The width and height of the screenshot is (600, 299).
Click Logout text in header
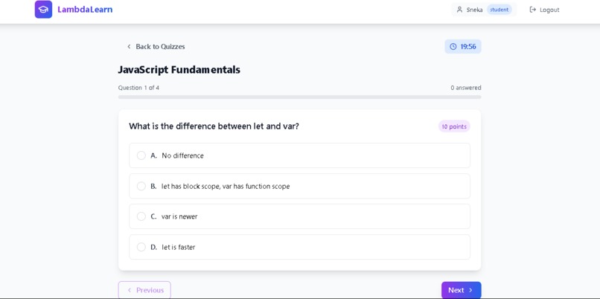click(549, 10)
